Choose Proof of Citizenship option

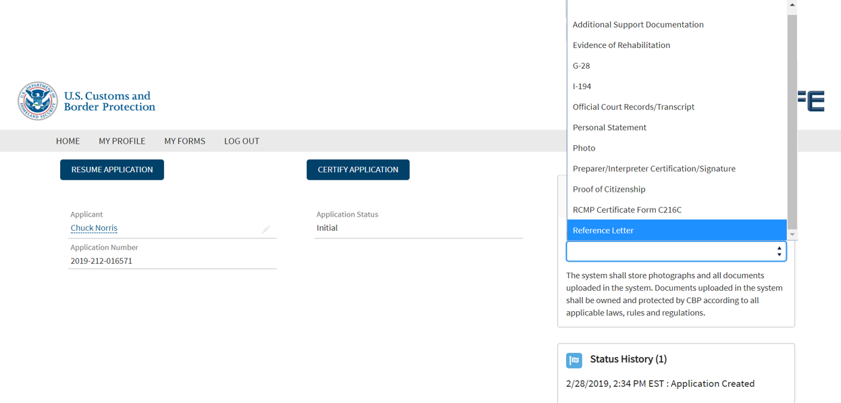tap(609, 189)
